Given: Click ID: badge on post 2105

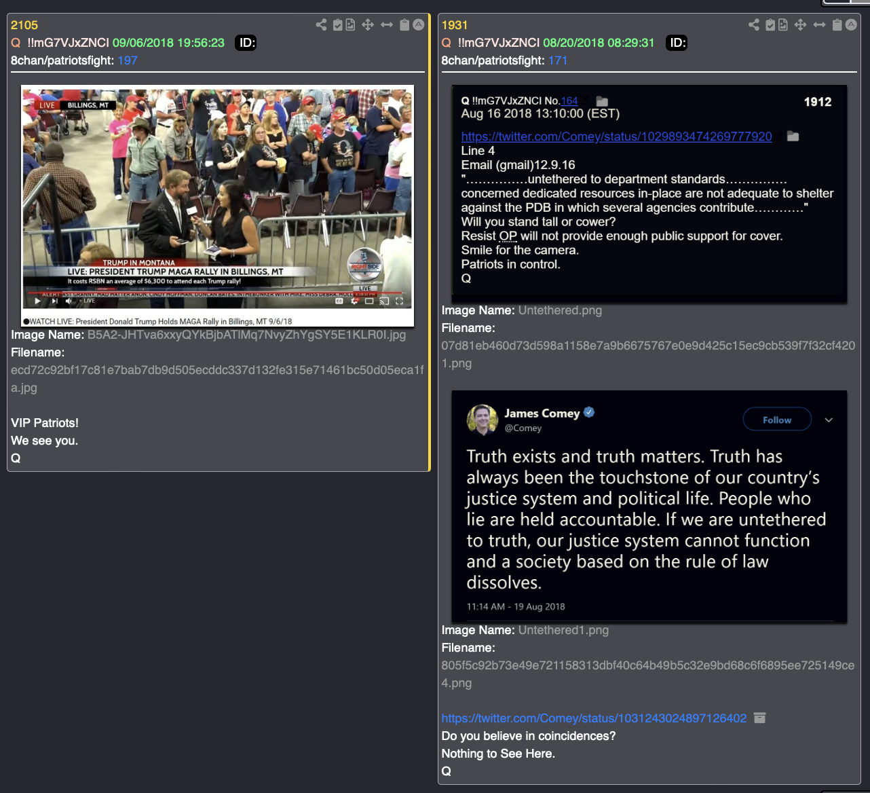Looking at the screenshot, I should (x=246, y=43).
